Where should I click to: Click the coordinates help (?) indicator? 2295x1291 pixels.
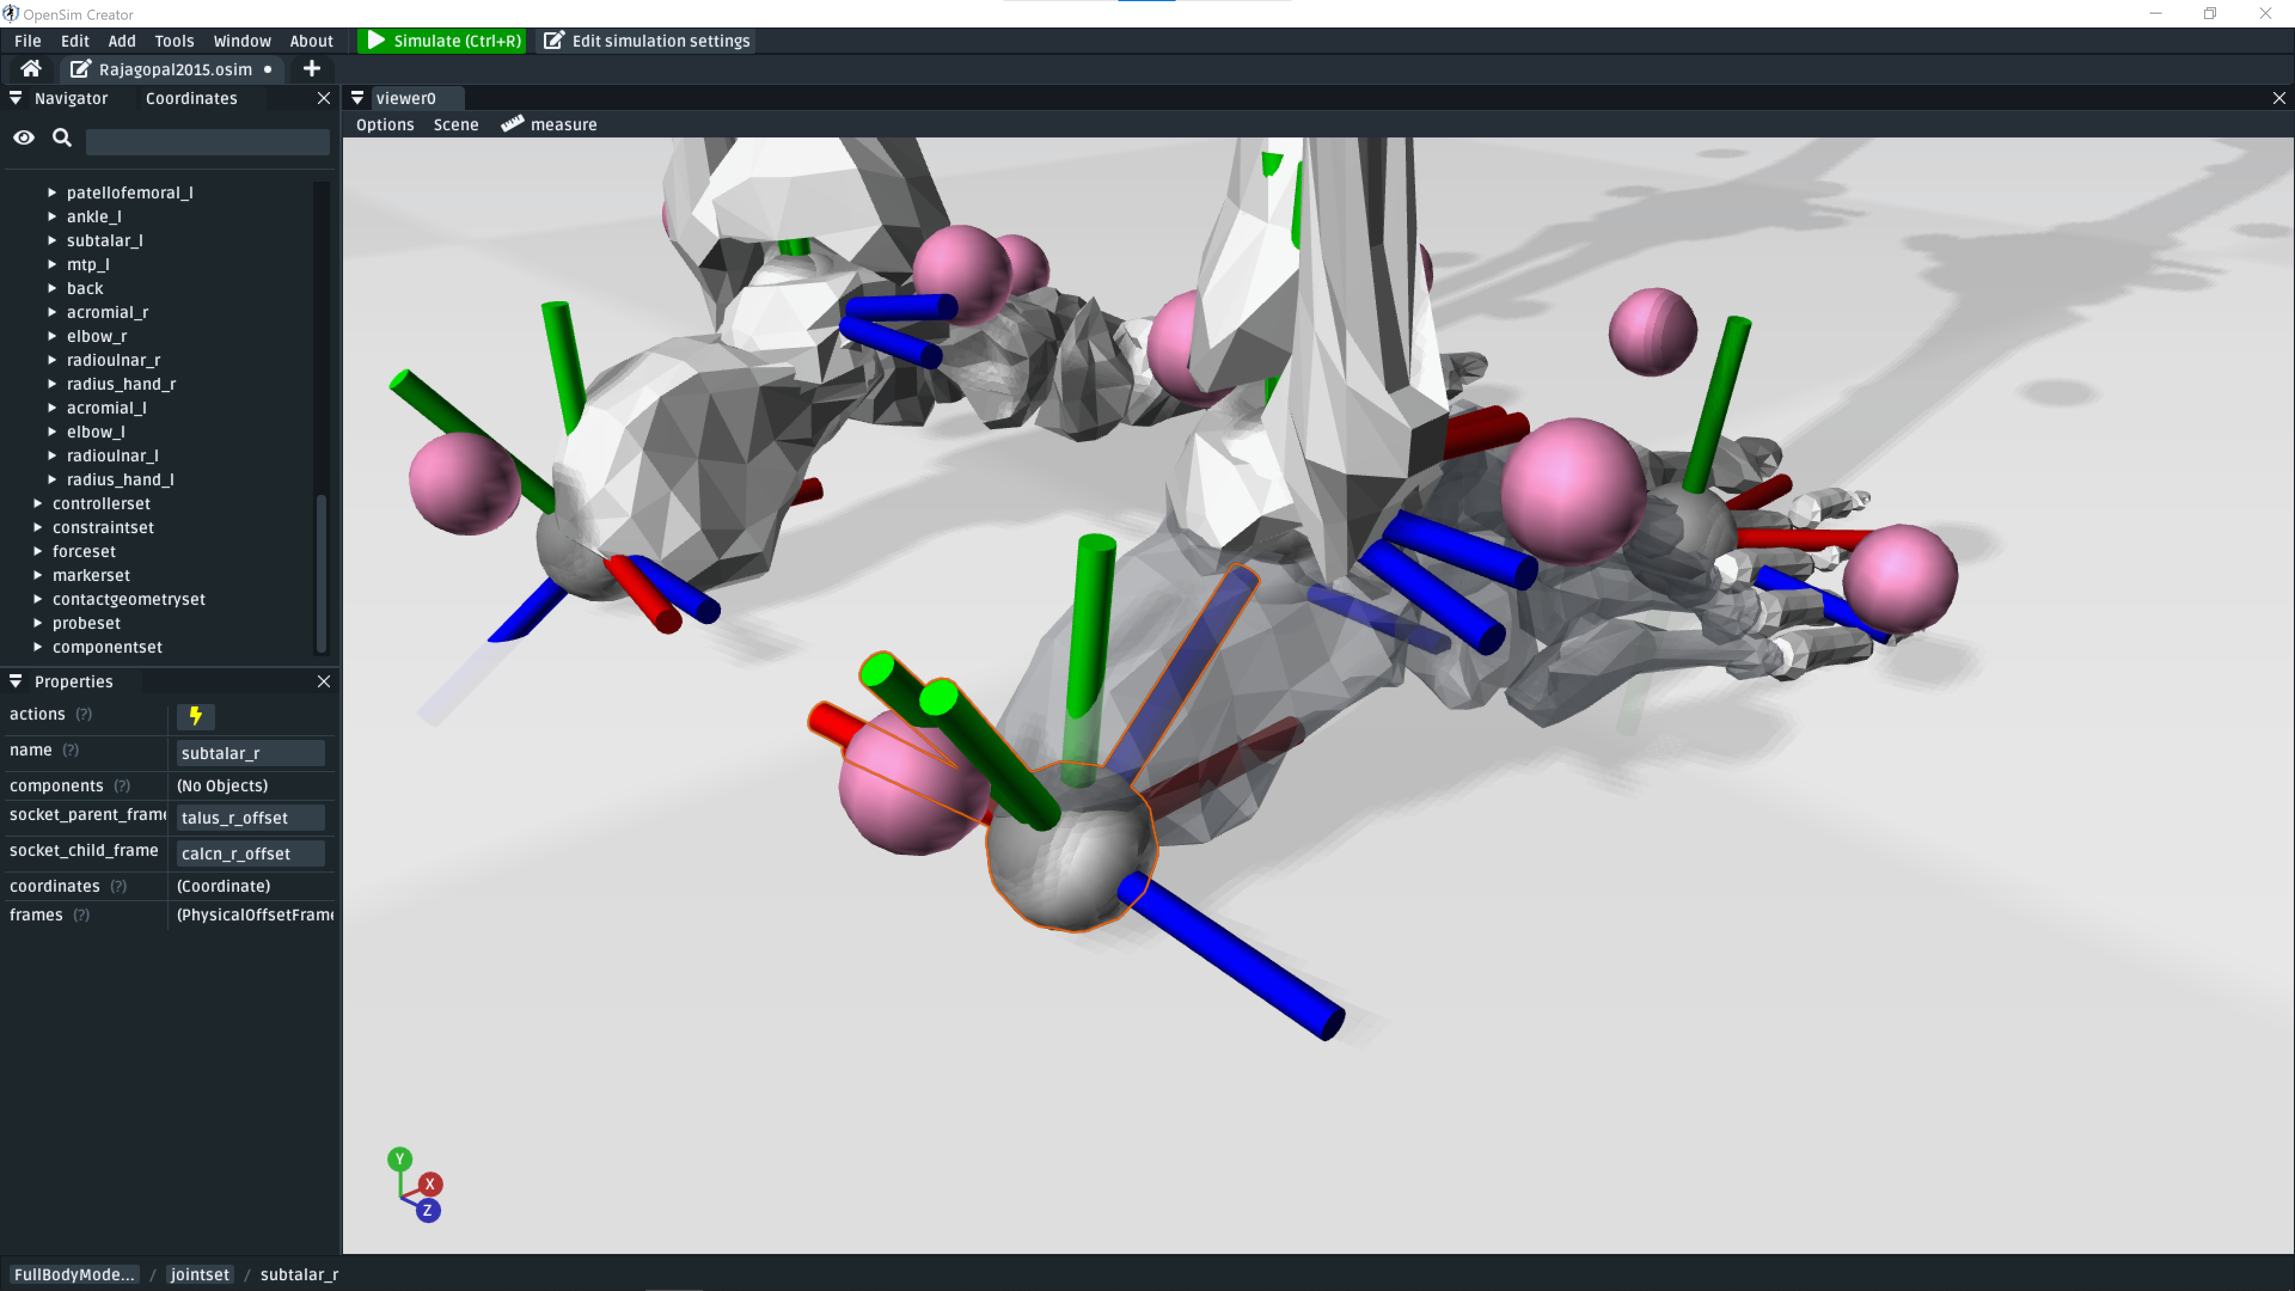118,886
